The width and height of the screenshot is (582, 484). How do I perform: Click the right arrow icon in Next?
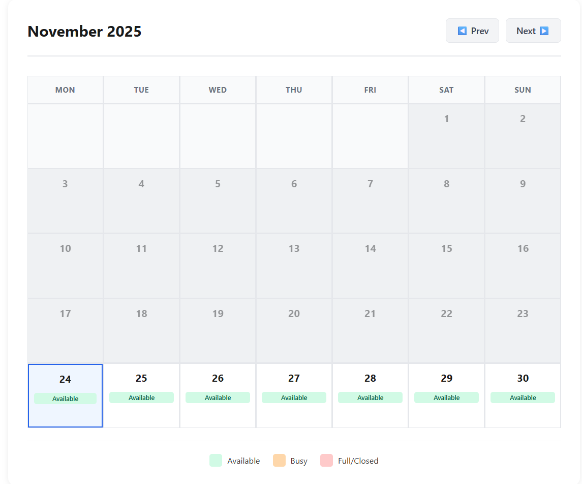tap(544, 31)
